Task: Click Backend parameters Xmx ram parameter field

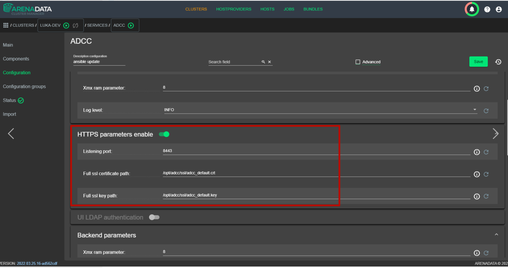Action: click(x=316, y=252)
